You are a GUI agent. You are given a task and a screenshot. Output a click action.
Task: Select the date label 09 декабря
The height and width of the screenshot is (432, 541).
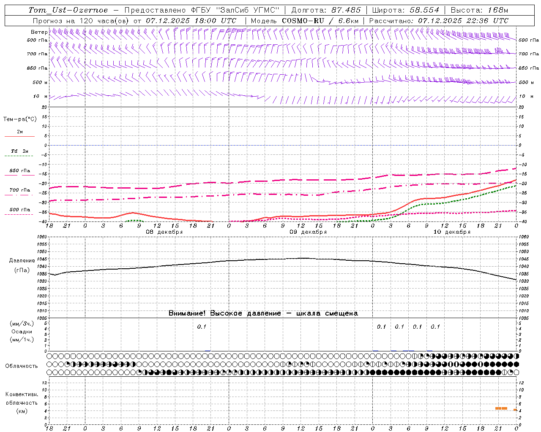(x=308, y=232)
